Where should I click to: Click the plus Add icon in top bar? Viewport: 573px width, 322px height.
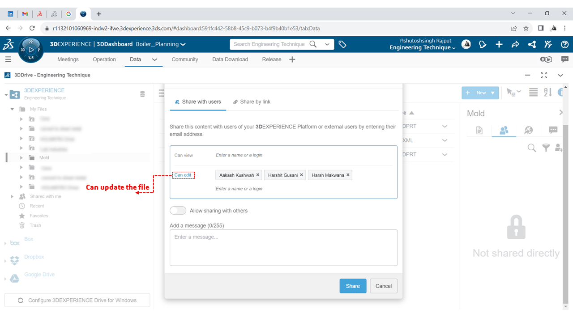pos(499,44)
